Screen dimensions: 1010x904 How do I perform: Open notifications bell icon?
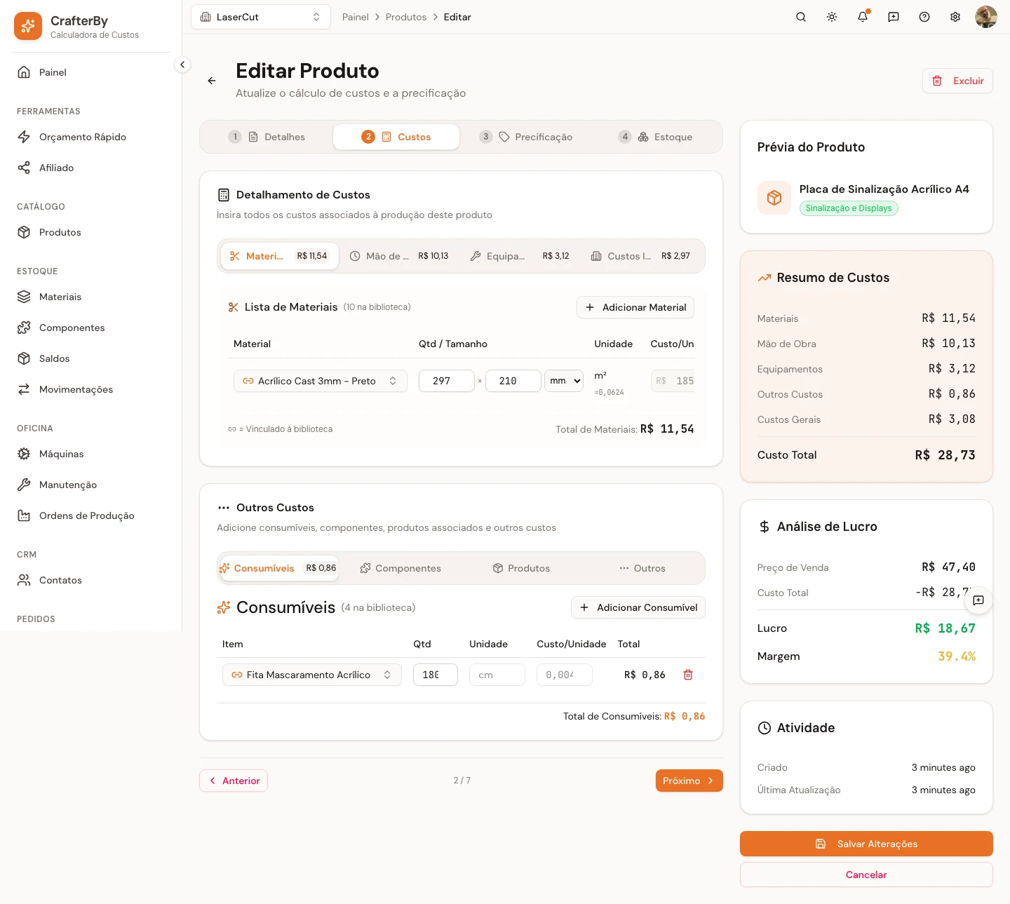click(863, 17)
